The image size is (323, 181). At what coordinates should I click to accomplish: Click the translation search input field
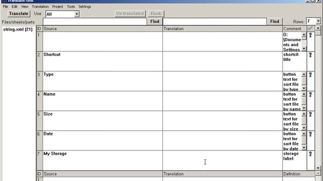[x=214, y=22]
